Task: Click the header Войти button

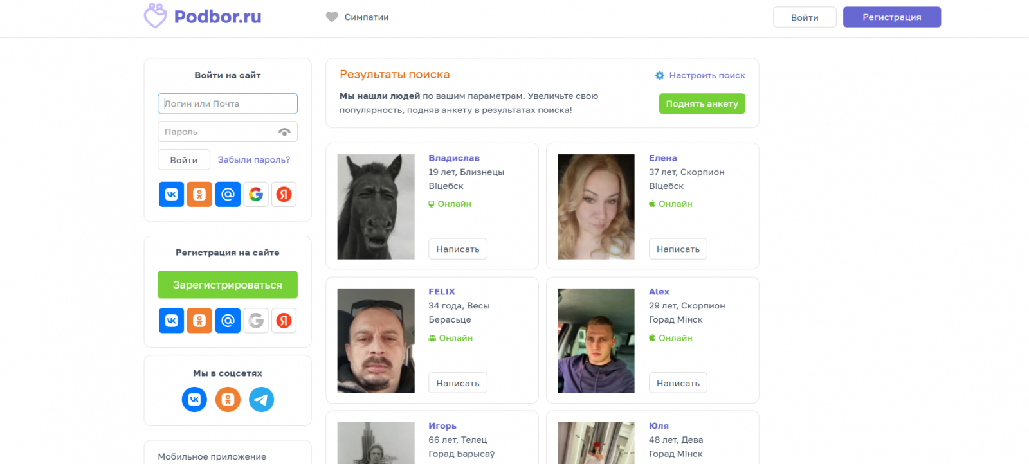Action: tap(805, 17)
